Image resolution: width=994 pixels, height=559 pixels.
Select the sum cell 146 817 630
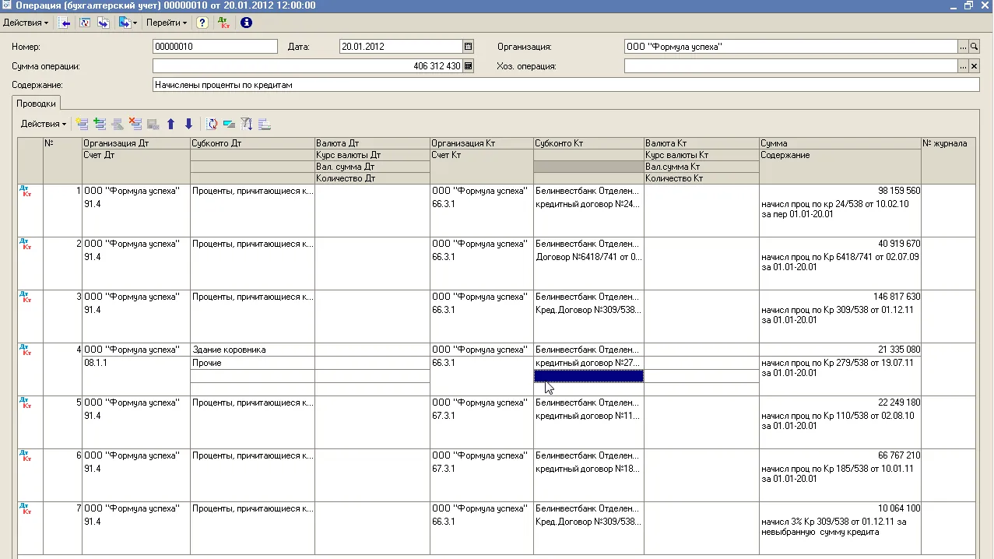coord(841,297)
